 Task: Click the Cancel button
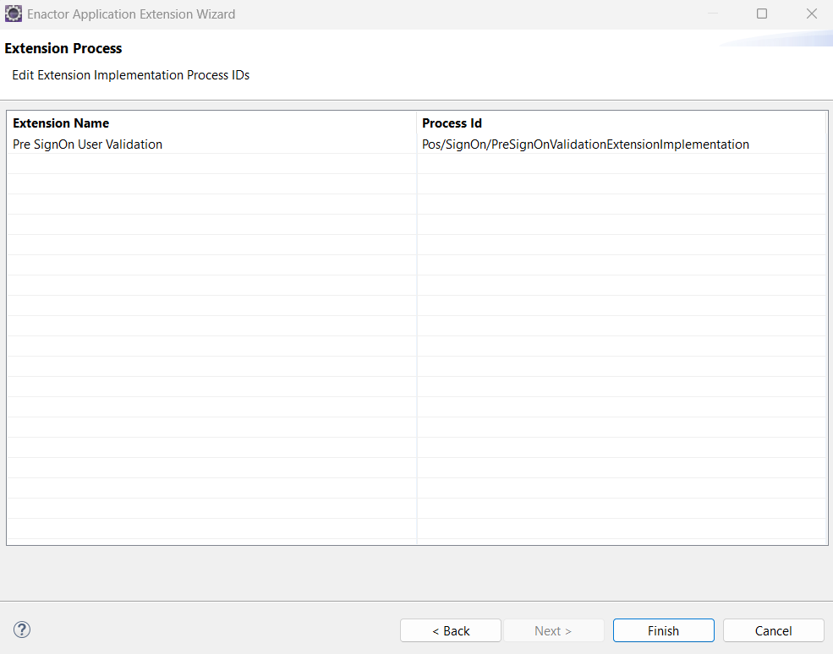point(772,630)
